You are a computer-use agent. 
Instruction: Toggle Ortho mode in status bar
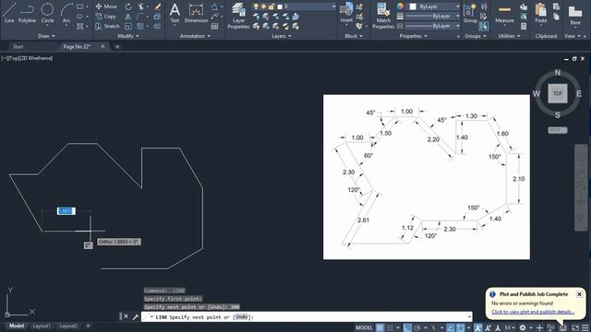407,328
